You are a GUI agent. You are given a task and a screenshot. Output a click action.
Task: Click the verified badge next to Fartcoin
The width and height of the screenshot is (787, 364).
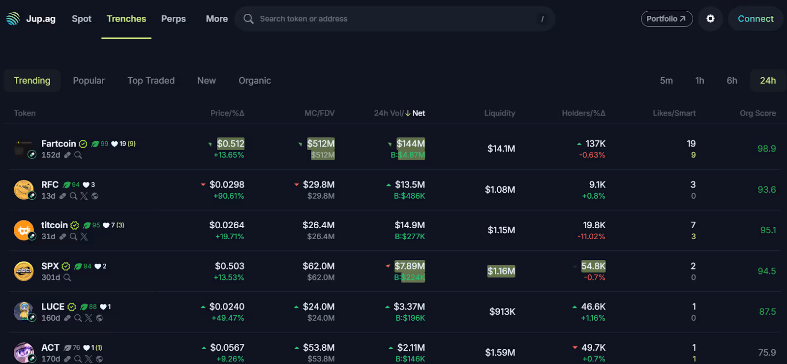(x=83, y=144)
